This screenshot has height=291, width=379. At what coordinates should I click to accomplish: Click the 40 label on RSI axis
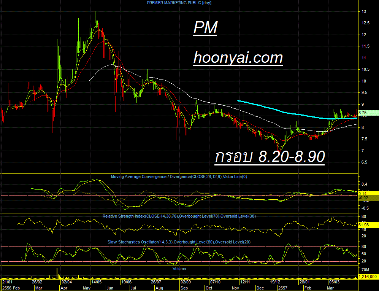(x=363, y=229)
